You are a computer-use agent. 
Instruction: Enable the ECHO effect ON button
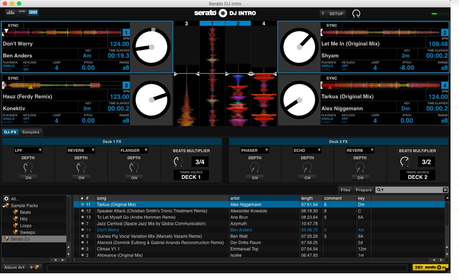[307, 178]
